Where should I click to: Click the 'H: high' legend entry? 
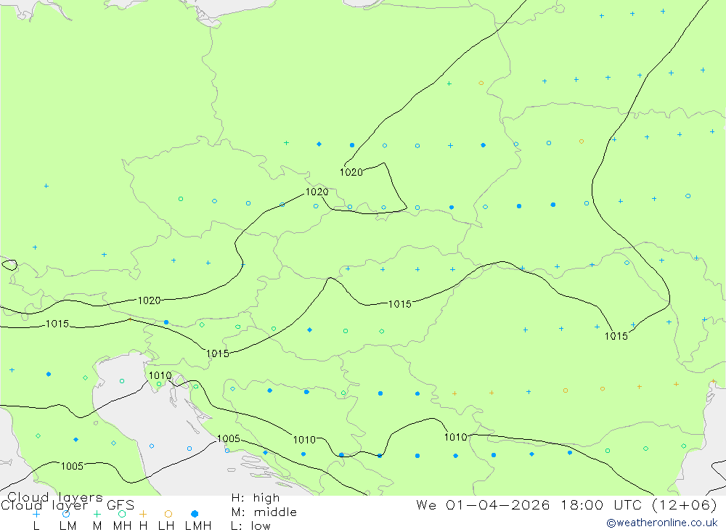pos(256,498)
